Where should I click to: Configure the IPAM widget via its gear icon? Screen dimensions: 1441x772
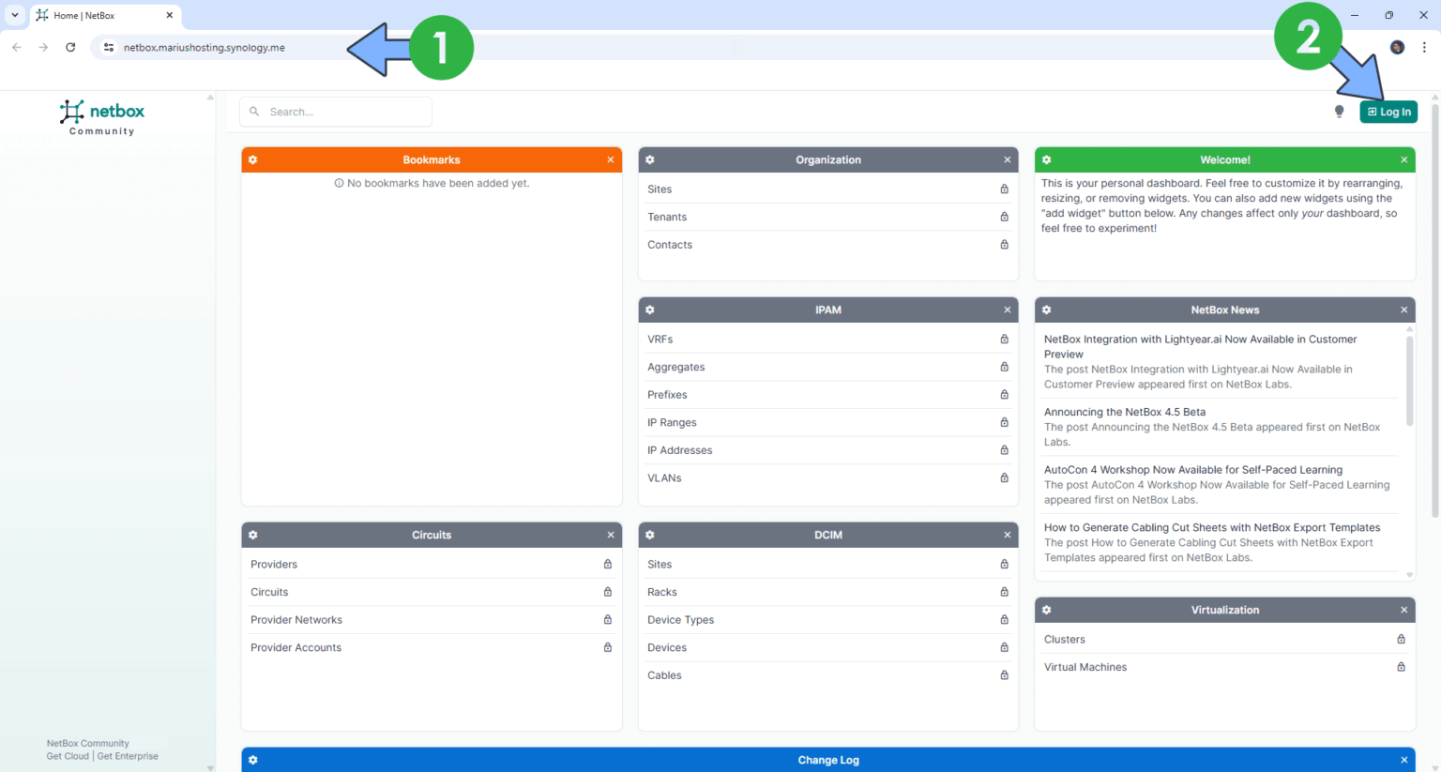click(x=649, y=310)
